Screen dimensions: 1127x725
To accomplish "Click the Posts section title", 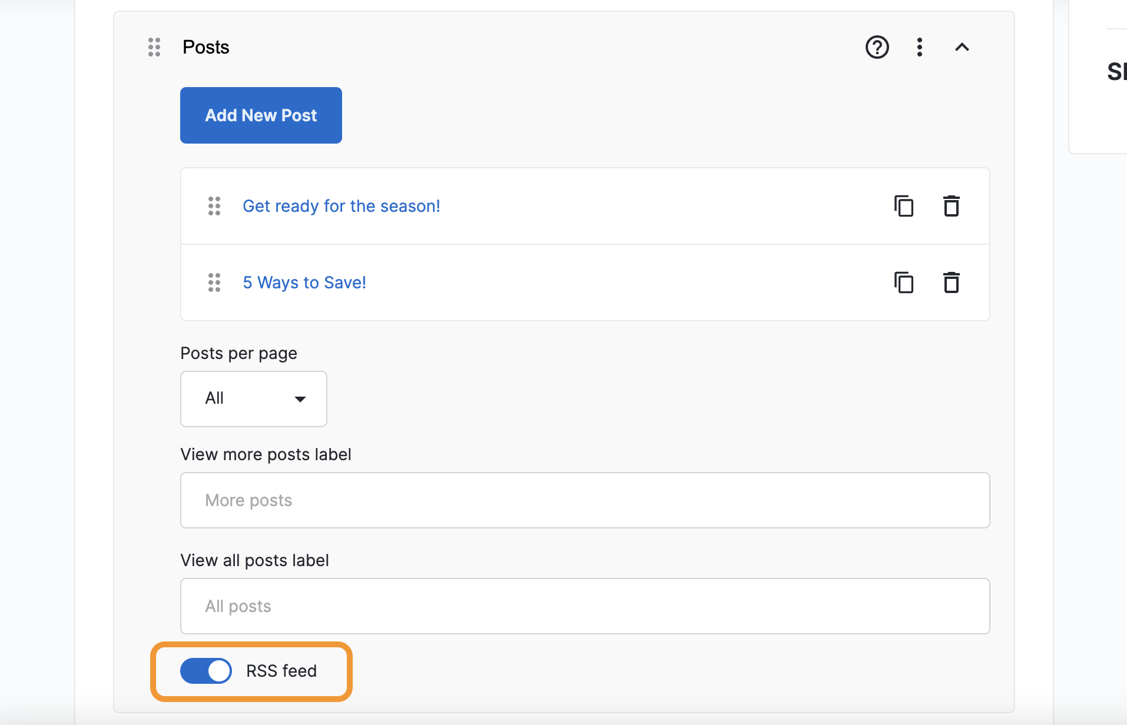I will point(205,47).
